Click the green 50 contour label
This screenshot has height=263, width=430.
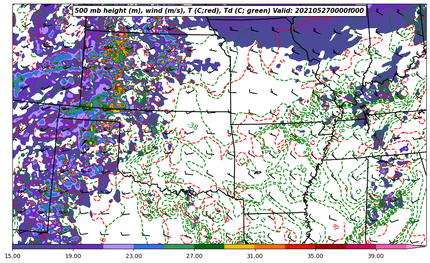pyautogui.click(x=302, y=169)
